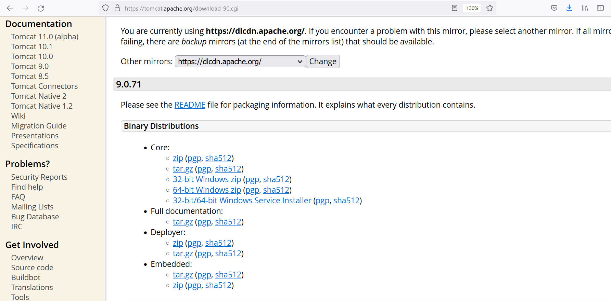This screenshot has width=611, height=301.
Task: Download Full documentation tar.gz
Action: (183, 222)
